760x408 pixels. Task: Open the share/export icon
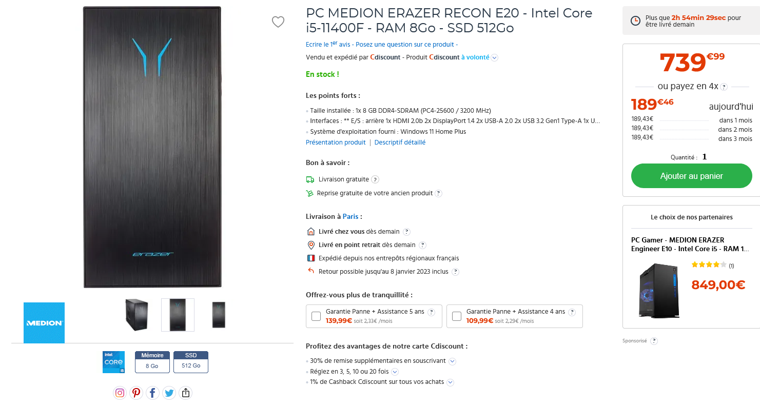point(185,393)
